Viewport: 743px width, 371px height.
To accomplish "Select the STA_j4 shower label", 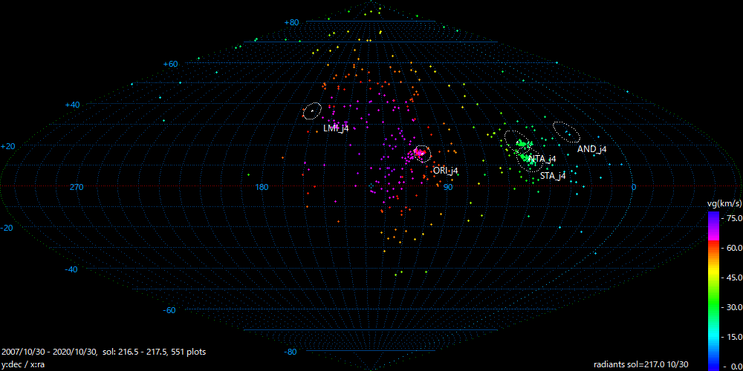I will point(553,176).
